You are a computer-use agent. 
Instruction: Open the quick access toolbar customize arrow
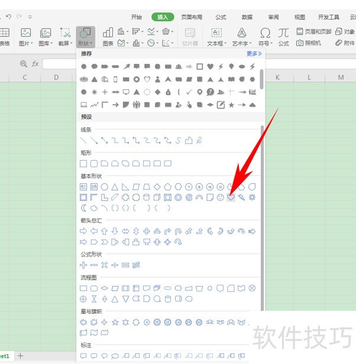pyautogui.click(x=30, y=17)
